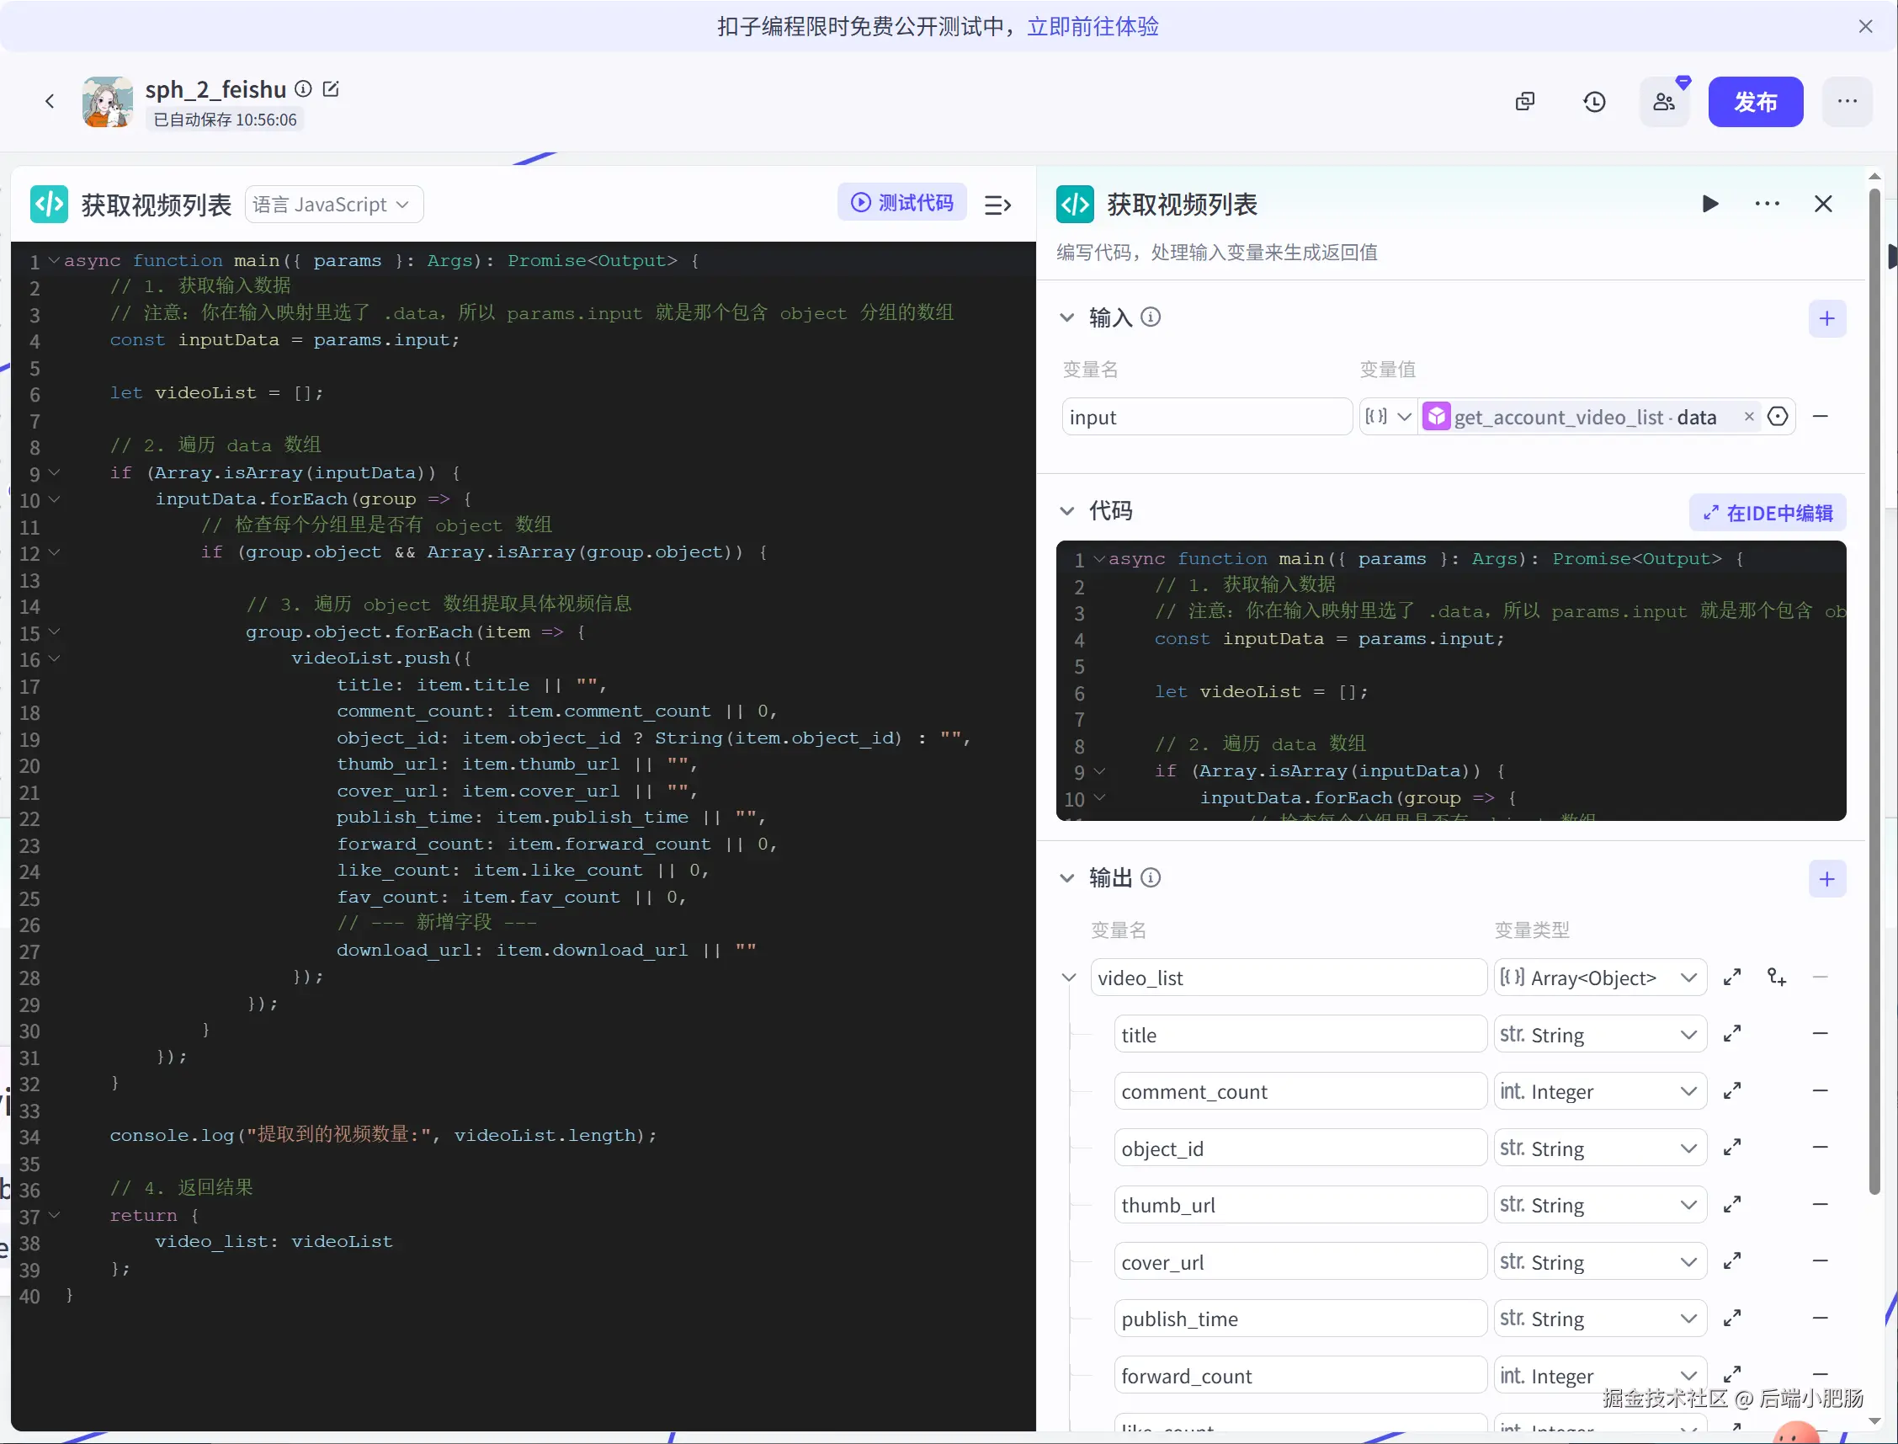The height and width of the screenshot is (1444, 1898).
Task: Collapse the 输入 section
Action: (x=1067, y=318)
